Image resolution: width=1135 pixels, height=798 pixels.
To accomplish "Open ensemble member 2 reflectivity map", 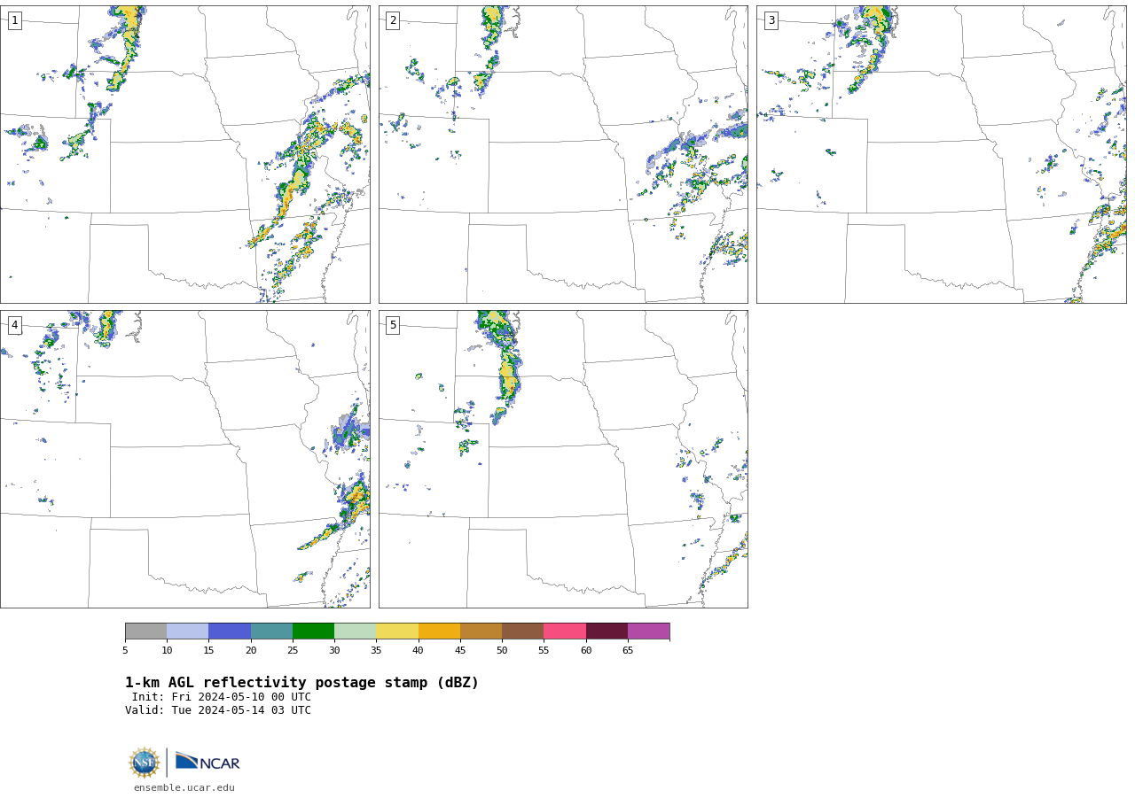I will click(563, 154).
